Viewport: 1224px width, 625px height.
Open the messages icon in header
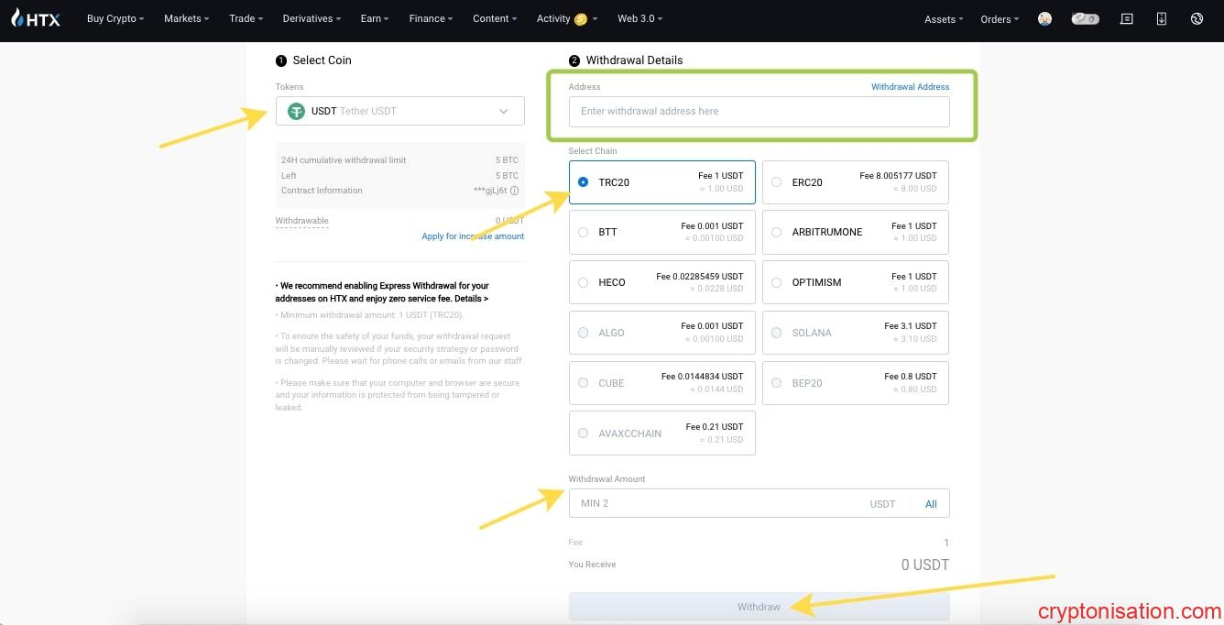1126,18
